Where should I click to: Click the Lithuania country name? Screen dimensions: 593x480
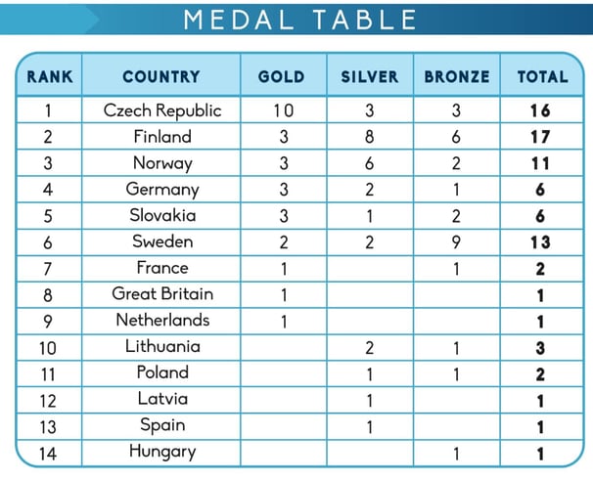tap(162, 346)
